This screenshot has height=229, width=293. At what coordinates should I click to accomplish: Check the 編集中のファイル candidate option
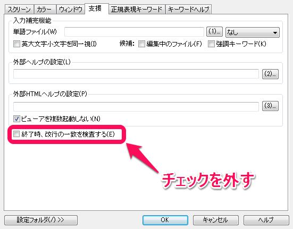pyautogui.click(x=141, y=44)
